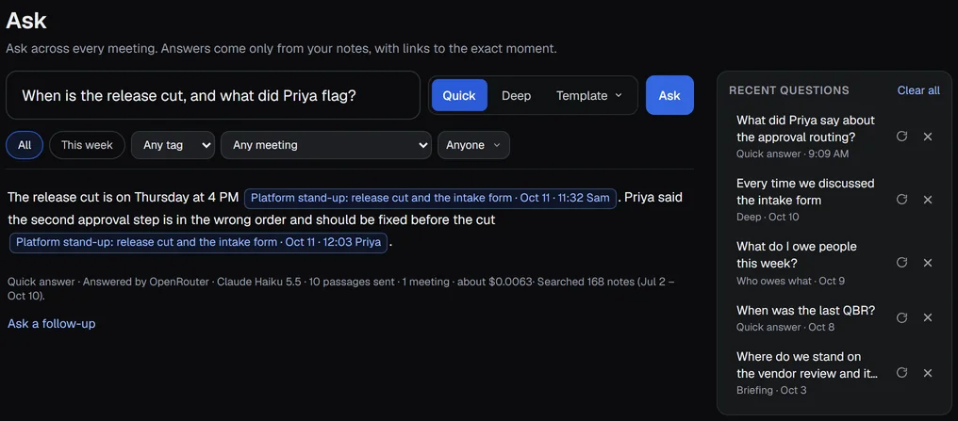The width and height of the screenshot is (958, 421).
Task: Click the Ask button
Action: pos(669,95)
